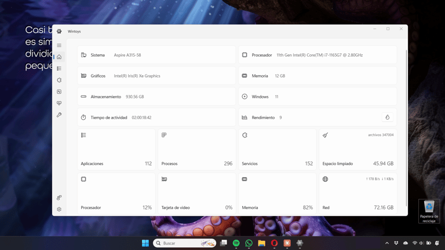
Task: Click the 'archivos 347004' text
Action: tap(381, 135)
